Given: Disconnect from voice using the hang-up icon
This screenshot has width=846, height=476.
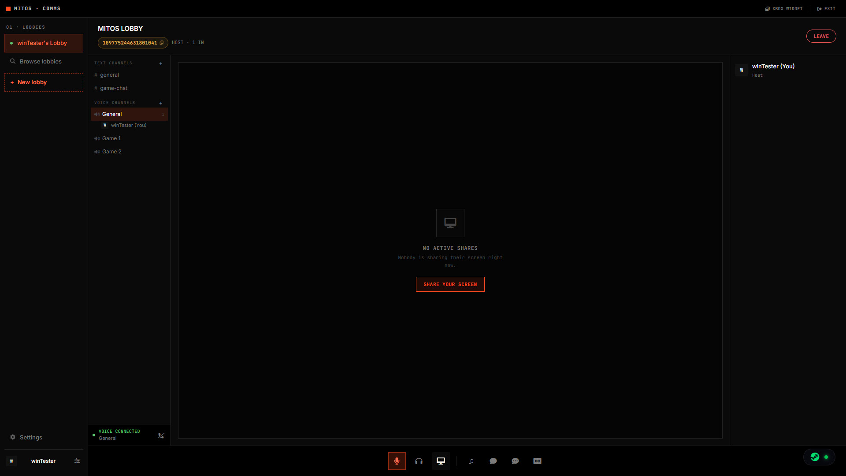Looking at the screenshot, I should [x=161, y=435].
